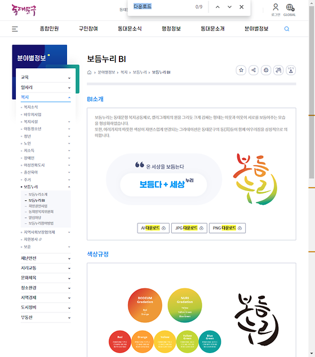The height and width of the screenshot is (357, 315).
Task: Expand the 주거 submenu chevron
Action: click(x=69, y=180)
